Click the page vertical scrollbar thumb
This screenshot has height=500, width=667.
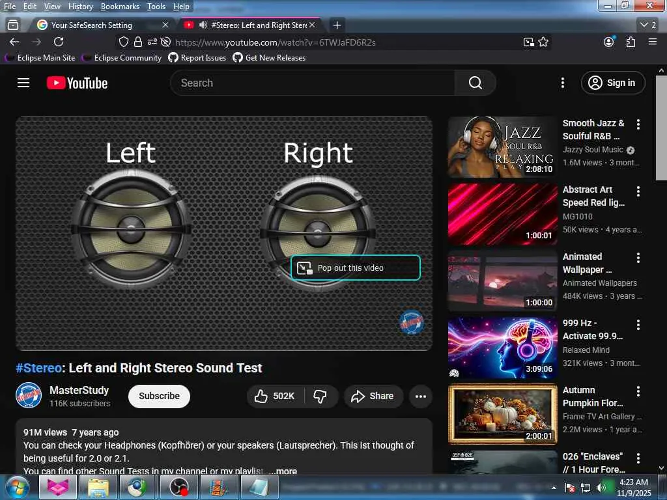(x=661, y=128)
